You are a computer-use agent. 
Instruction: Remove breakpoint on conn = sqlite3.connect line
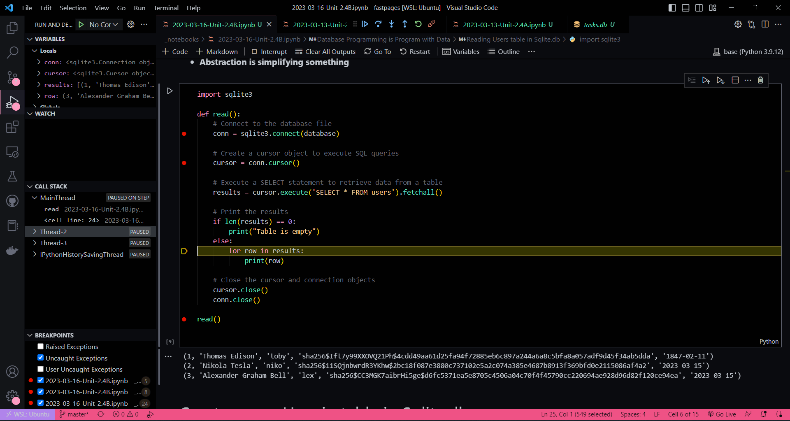[184, 134]
